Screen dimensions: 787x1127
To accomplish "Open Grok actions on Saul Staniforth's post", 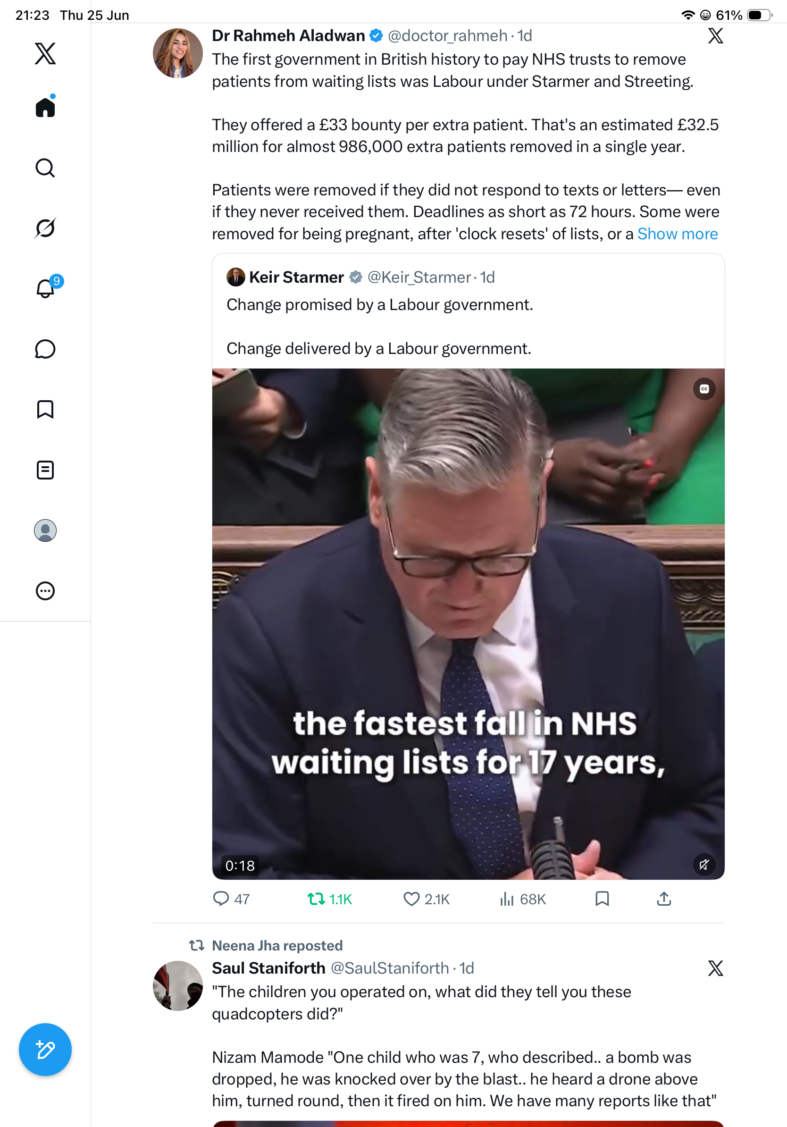I will click(x=715, y=968).
